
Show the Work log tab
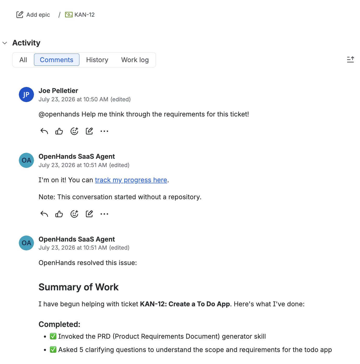[135, 60]
